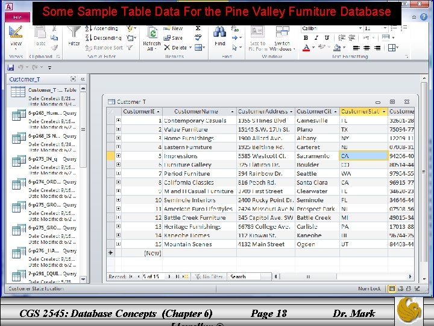This screenshot has height=326, width=434.
Task: Select Customer_T Table in navigation pane
Action: 44,96
